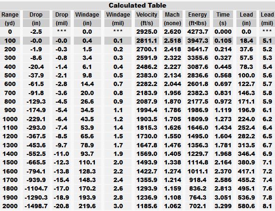The width and height of the screenshot is (275, 211).
Task: Click the 2925.0 muzzle velocity cell
Action: pyautogui.click(x=147, y=32)
